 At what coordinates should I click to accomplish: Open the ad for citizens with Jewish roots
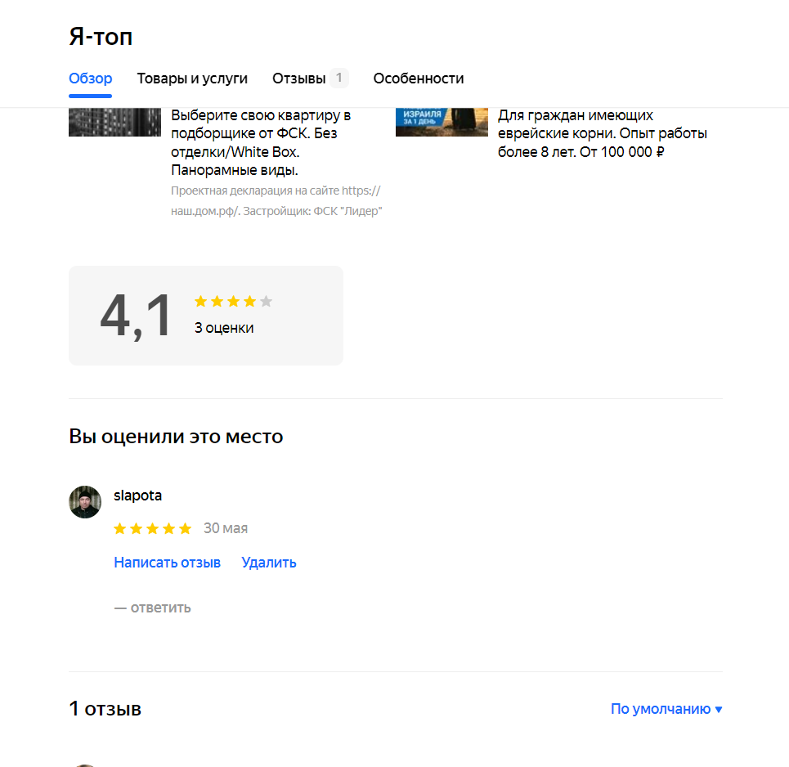click(603, 133)
